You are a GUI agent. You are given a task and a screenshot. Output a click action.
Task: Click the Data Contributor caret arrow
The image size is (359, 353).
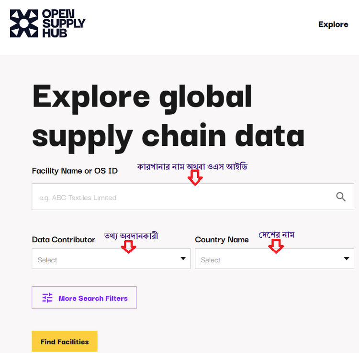(183, 259)
